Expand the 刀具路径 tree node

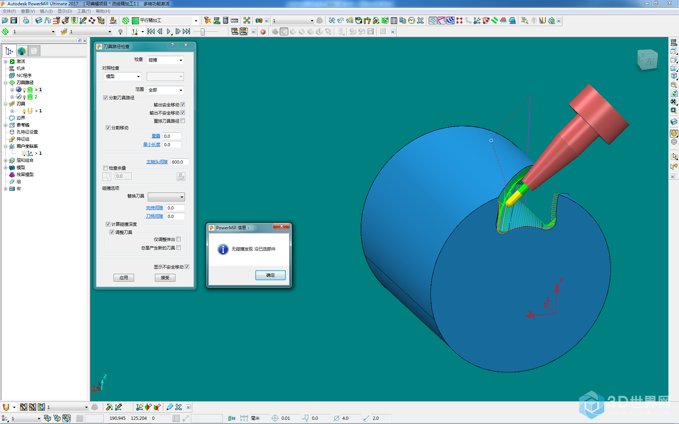[6, 83]
